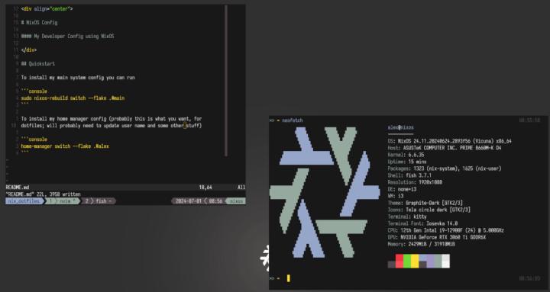
Task: Click the Terminal Font: Iosevka 14.0 line
Action: coord(422,223)
